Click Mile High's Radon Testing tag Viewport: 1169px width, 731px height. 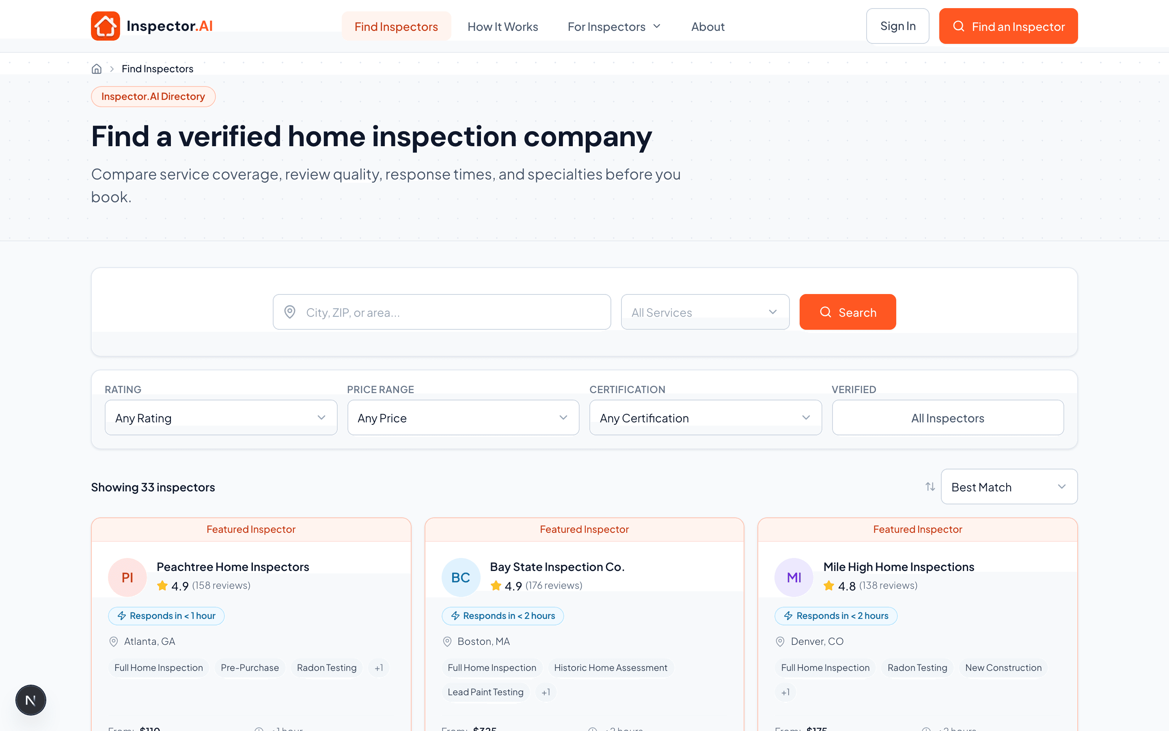(917, 668)
